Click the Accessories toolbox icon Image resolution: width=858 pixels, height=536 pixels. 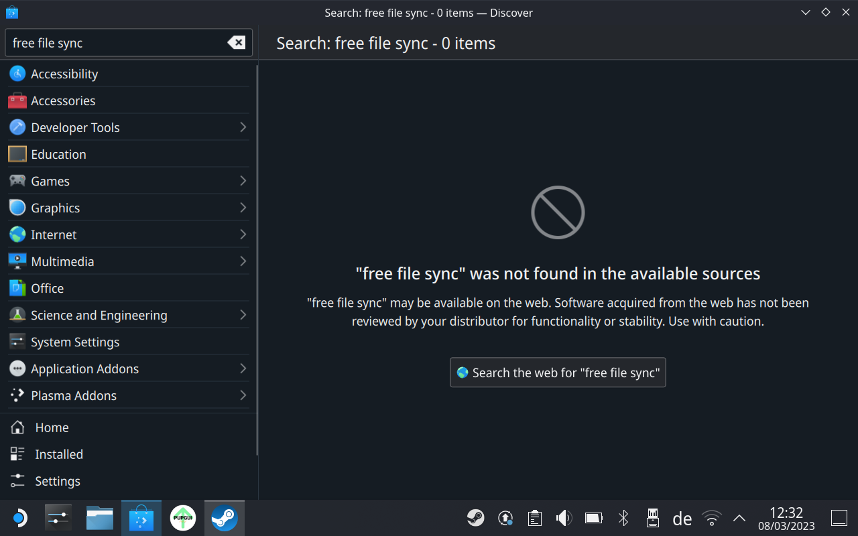(x=17, y=100)
